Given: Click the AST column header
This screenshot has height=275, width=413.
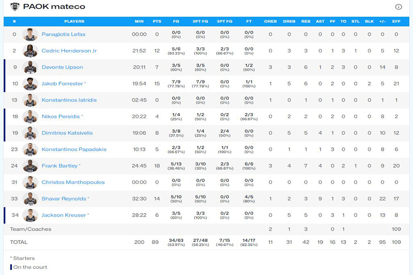Looking at the screenshot, I should [x=320, y=21].
